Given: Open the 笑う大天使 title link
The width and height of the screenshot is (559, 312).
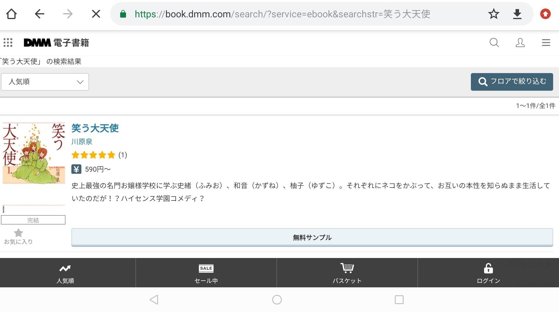Looking at the screenshot, I should tap(95, 128).
